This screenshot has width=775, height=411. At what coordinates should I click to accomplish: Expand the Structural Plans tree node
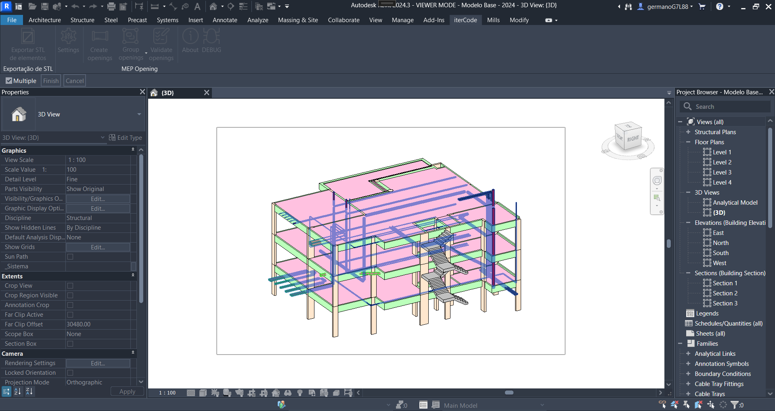click(688, 132)
